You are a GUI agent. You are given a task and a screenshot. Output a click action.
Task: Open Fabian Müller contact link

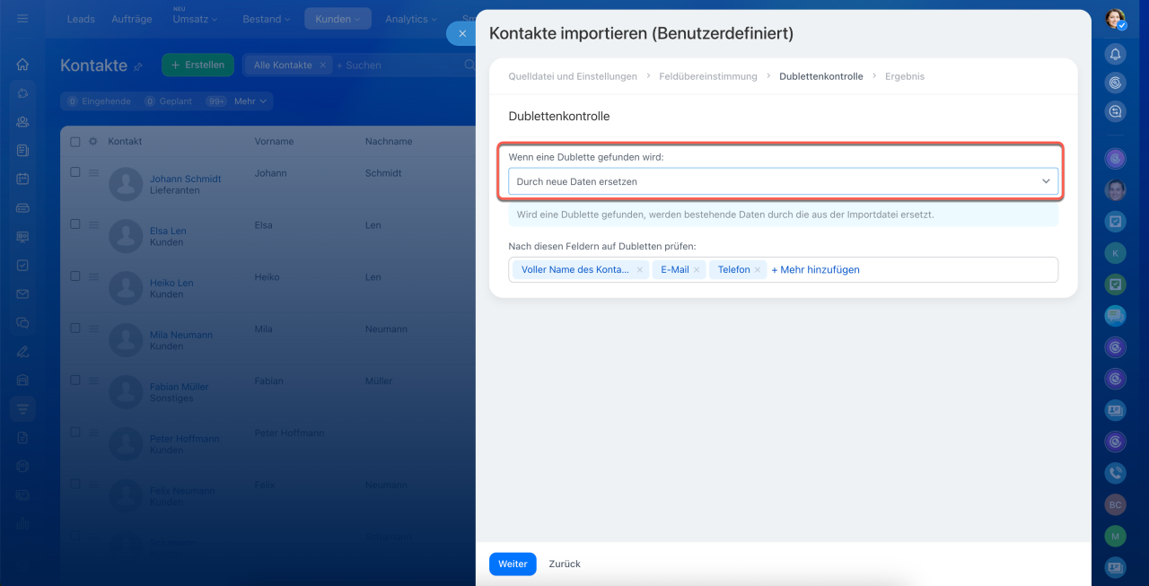tap(180, 387)
